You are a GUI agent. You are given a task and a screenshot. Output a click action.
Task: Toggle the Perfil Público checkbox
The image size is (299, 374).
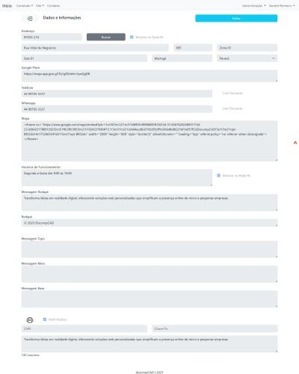pyautogui.click(x=45, y=319)
